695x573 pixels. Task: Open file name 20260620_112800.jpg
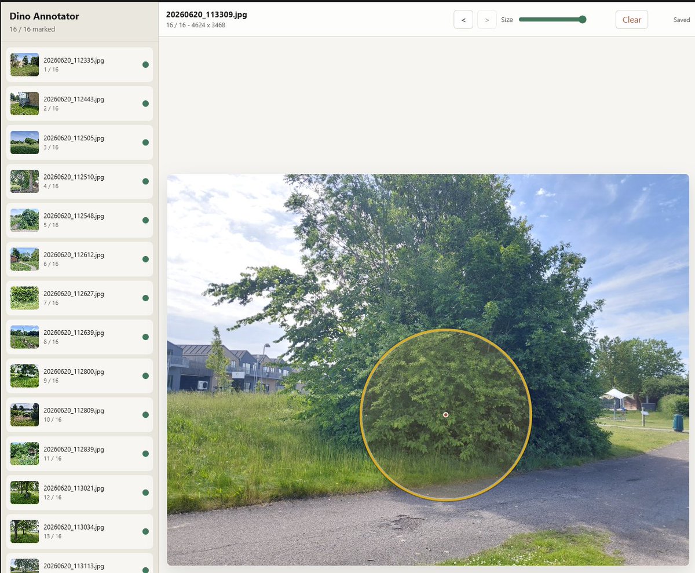(x=74, y=371)
